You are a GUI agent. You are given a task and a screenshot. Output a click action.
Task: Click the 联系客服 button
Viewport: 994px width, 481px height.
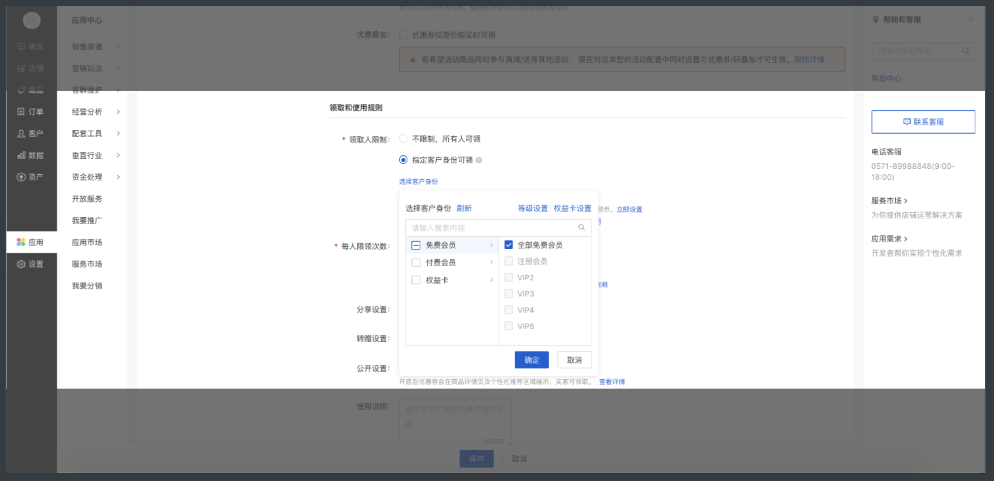(922, 122)
